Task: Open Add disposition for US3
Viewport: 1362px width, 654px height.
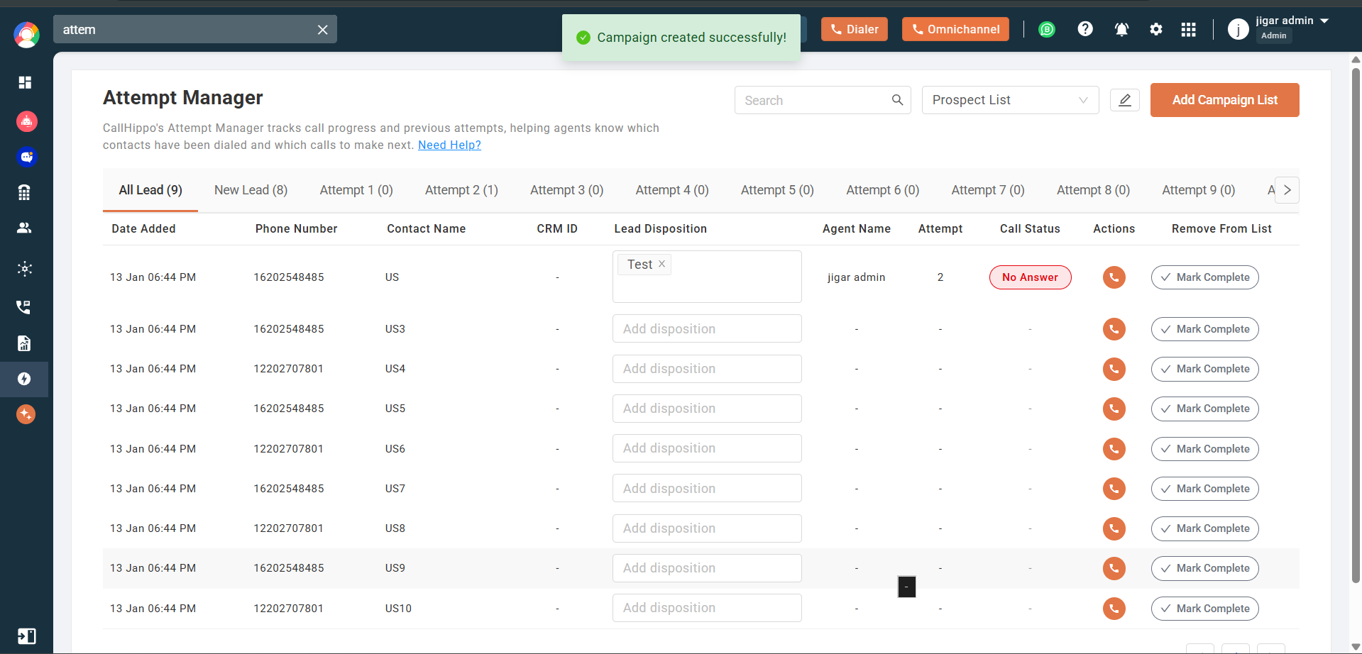Action: (707, 328)
